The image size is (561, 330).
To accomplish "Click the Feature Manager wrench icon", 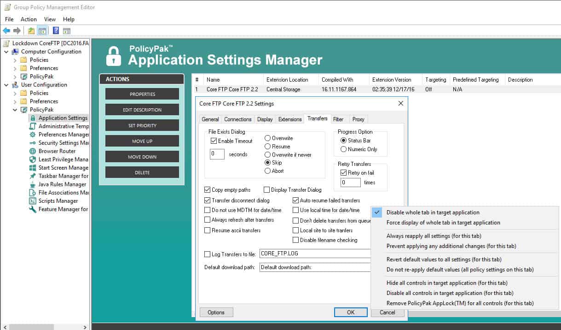I will pos(33,209).
